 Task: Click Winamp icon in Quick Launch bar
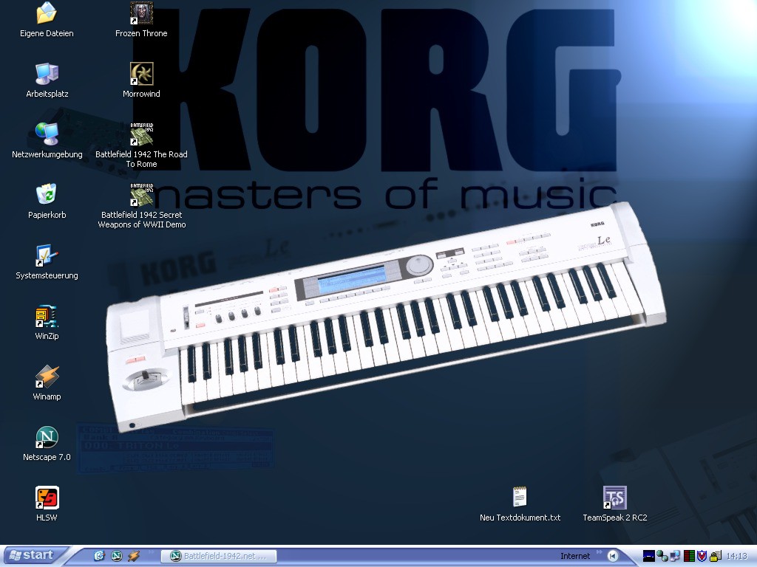[x=134, y=556]
